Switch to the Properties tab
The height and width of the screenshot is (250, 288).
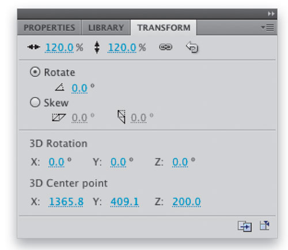50,28
